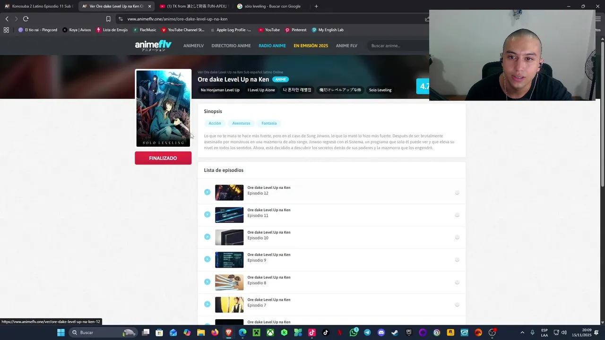Mark Episodio 7 as watched toggle
Screen dimensions: 605x340
tap(457, 305)
